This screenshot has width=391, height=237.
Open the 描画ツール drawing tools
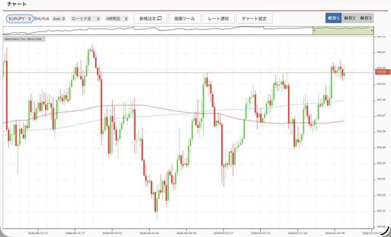coord(184,18)
